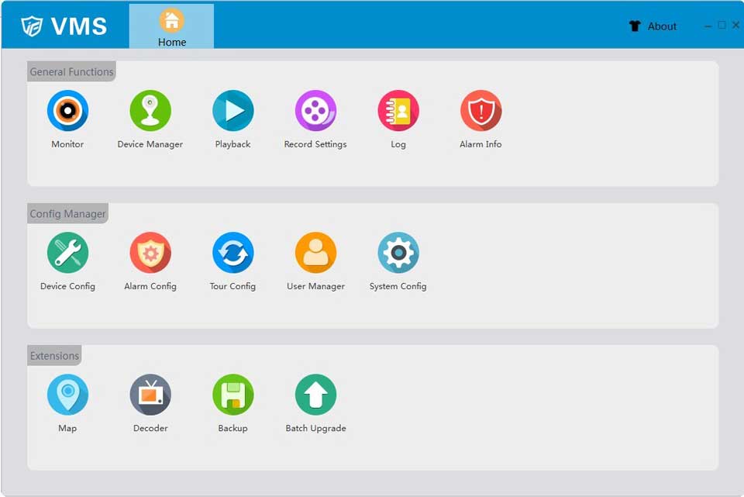Maximize the VMS window
The width and height of the screenshot is (744, 497).
722,25
